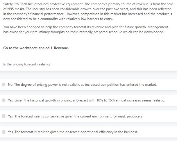
Task: Click the bold 'Go to the worksheet labeled 1-Revenue.' line
Action: (36, 48)
